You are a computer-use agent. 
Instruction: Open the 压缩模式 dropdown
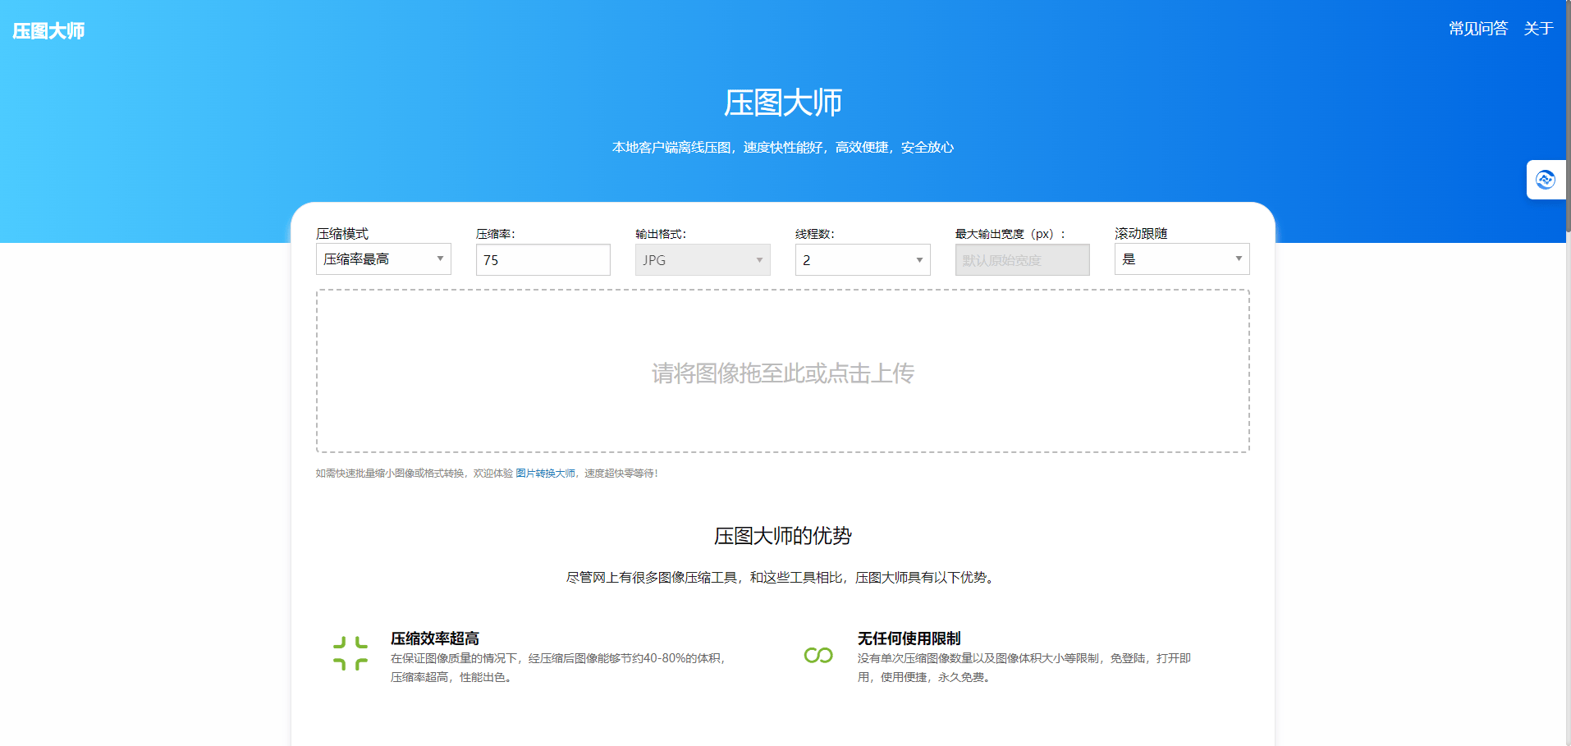click(382, 259)
